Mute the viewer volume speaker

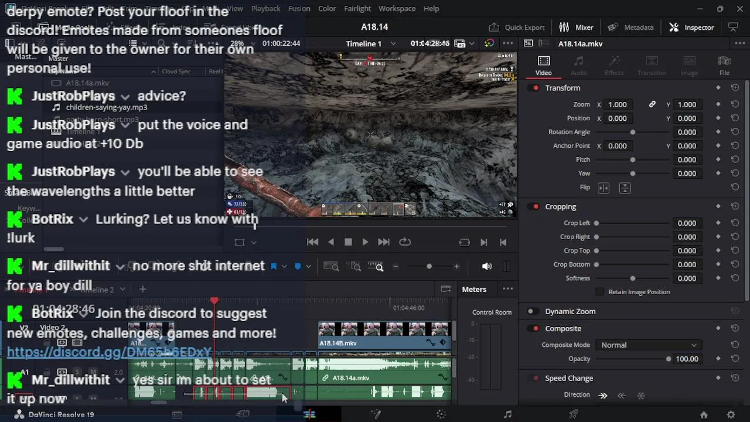pos(487,266)
